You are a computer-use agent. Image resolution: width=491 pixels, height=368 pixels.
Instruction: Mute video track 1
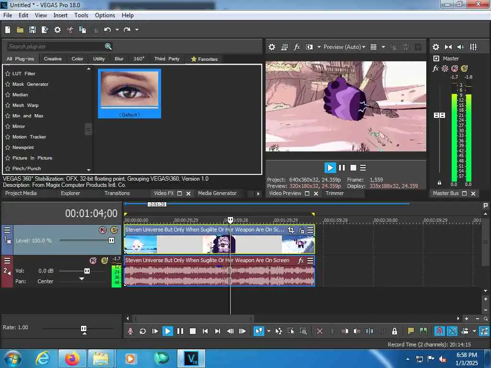coord(103,230)
